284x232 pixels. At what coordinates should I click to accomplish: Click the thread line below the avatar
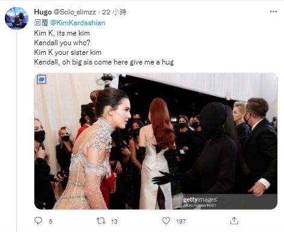(x=16, y=131)
